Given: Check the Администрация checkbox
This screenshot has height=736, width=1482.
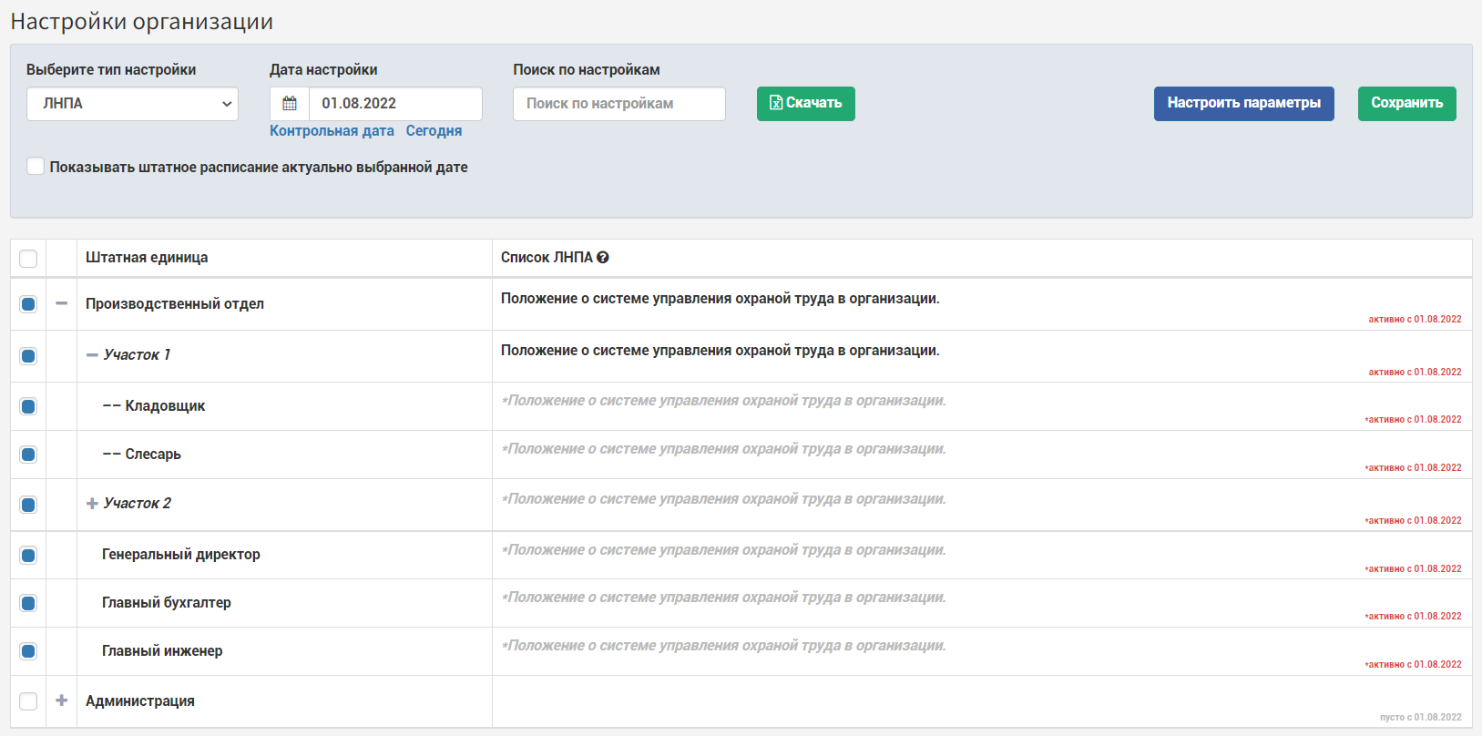Looking at the screenshot, I should tap(28, 701).
